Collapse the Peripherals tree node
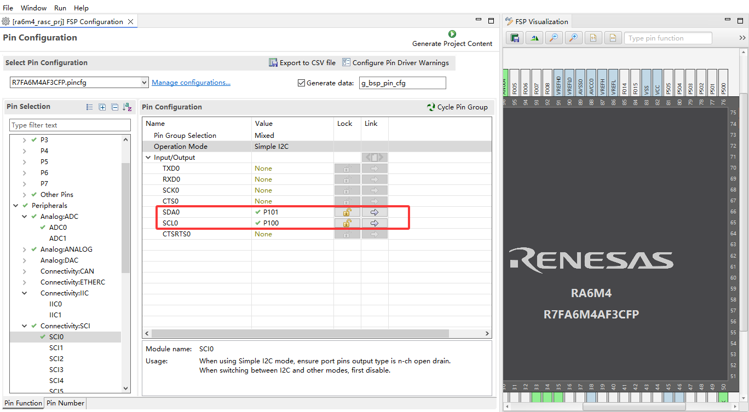 coord(16,206)
